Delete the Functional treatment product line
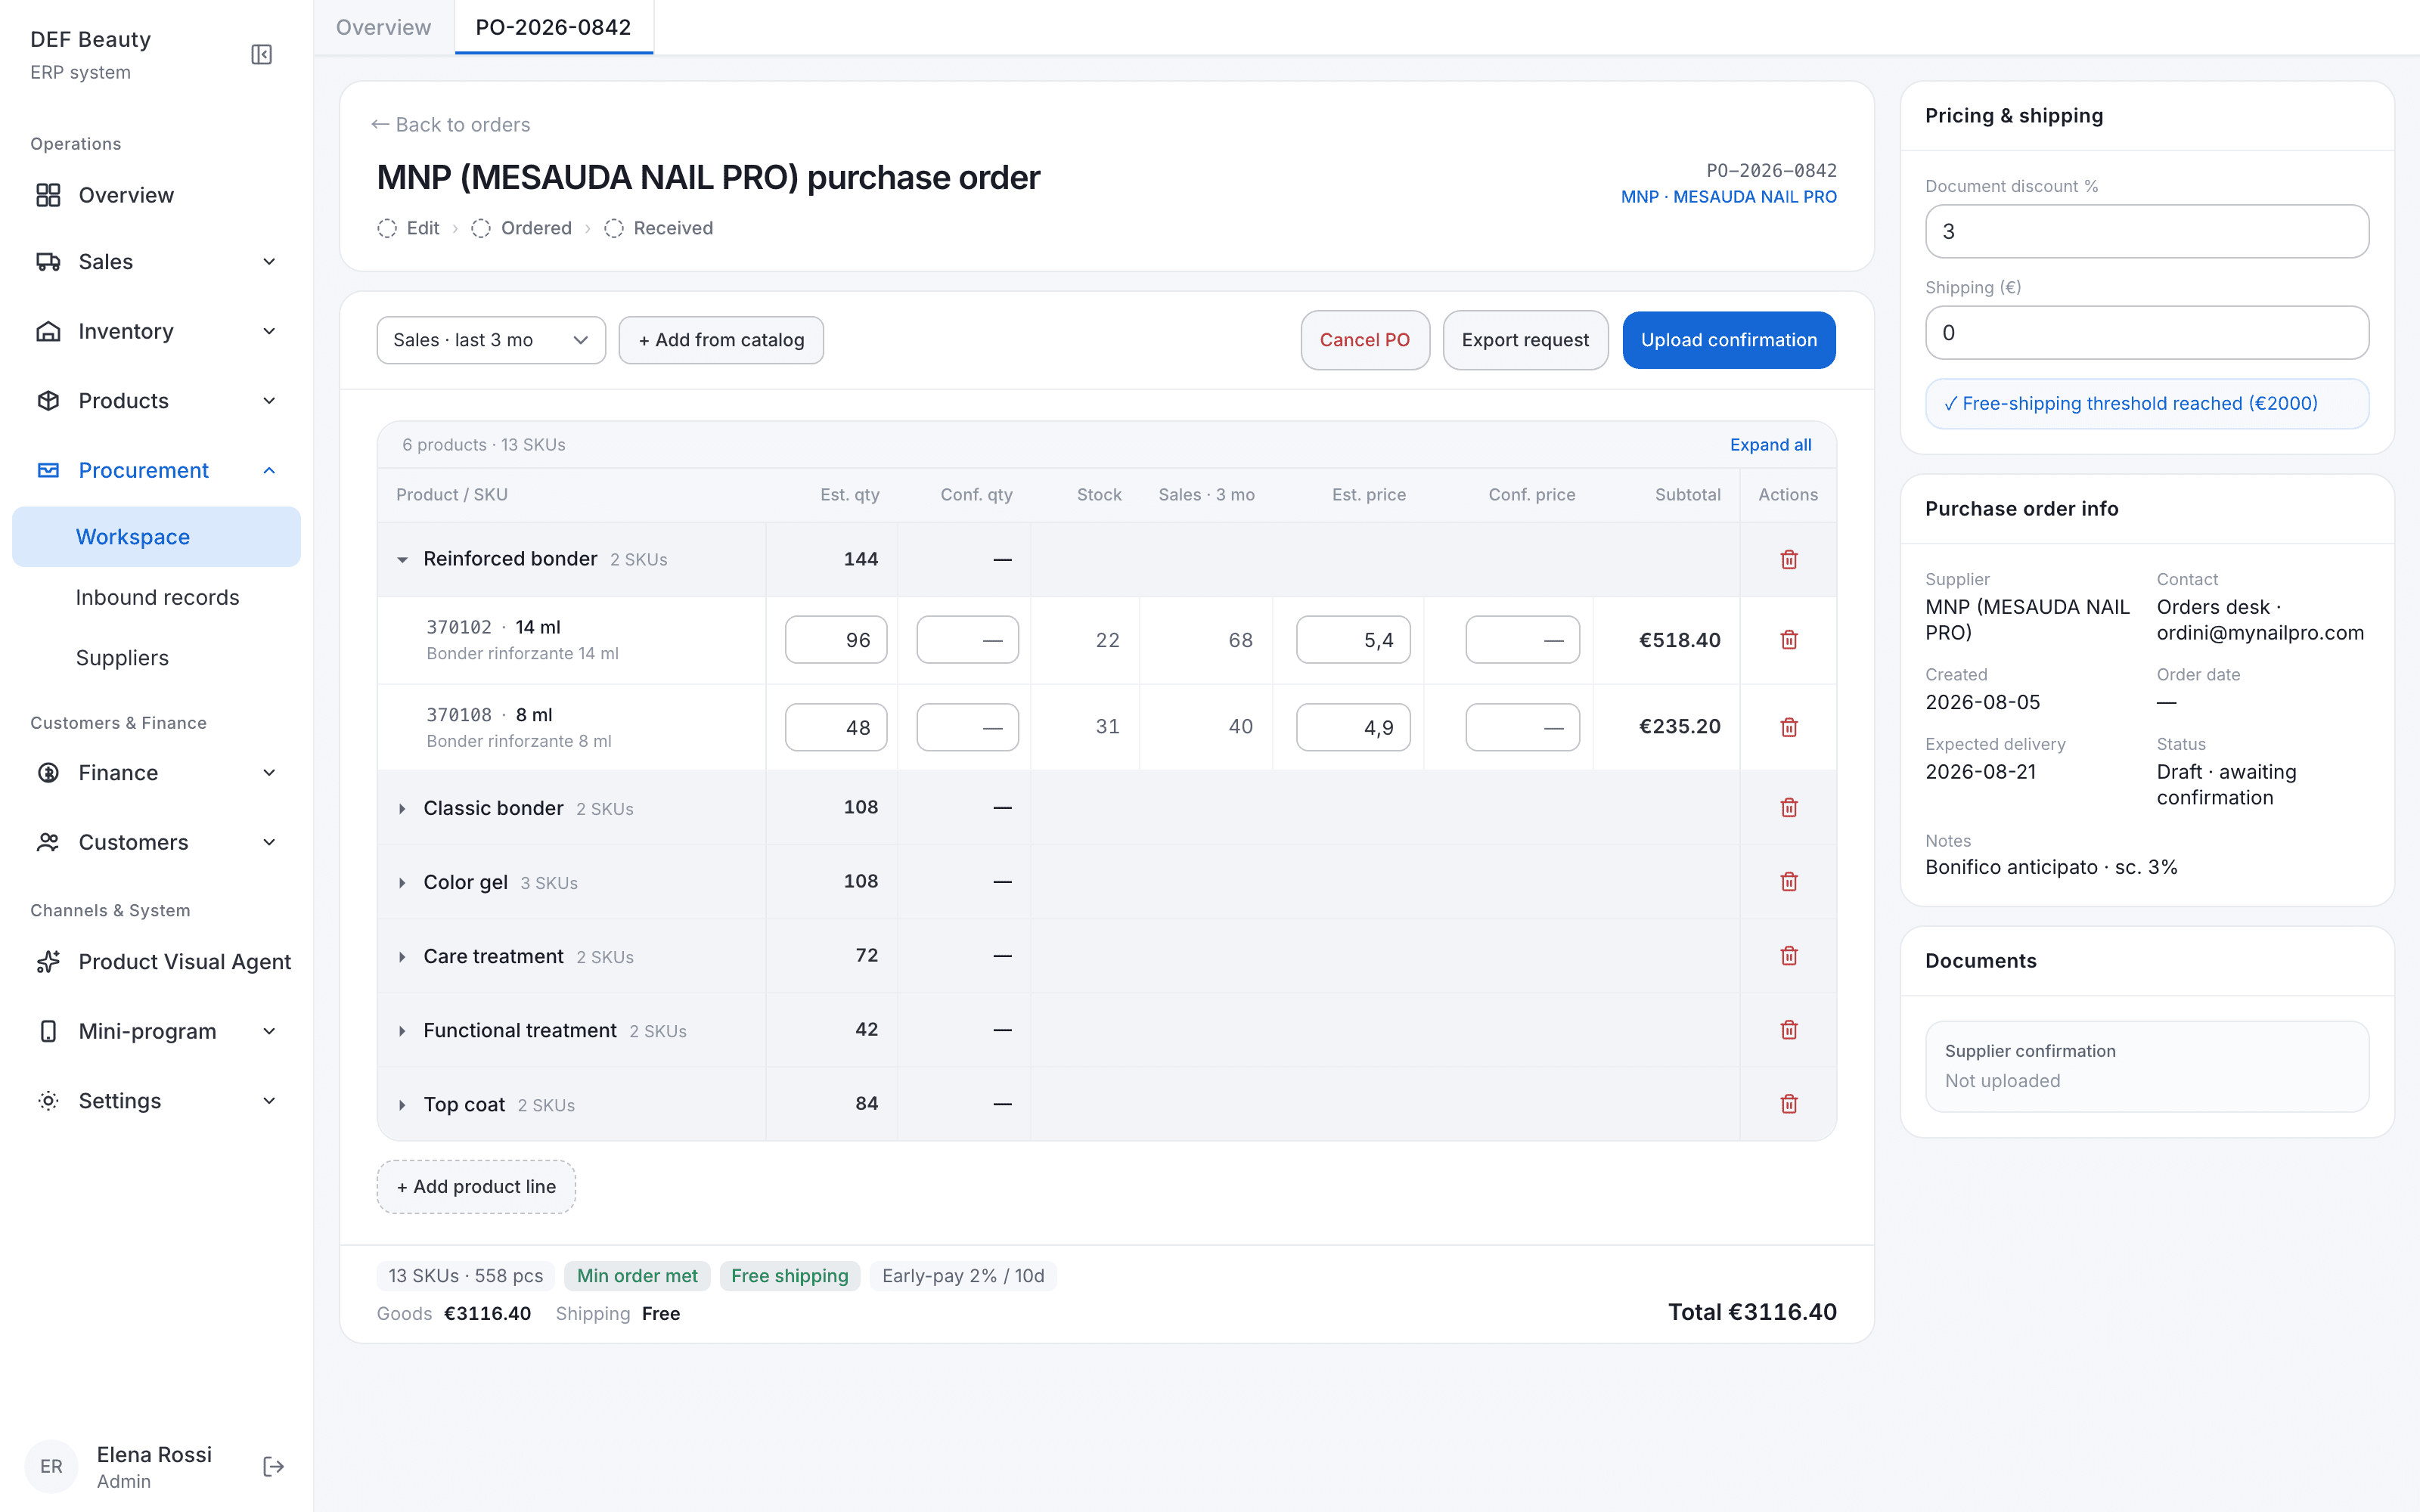 (1789, 1029)
